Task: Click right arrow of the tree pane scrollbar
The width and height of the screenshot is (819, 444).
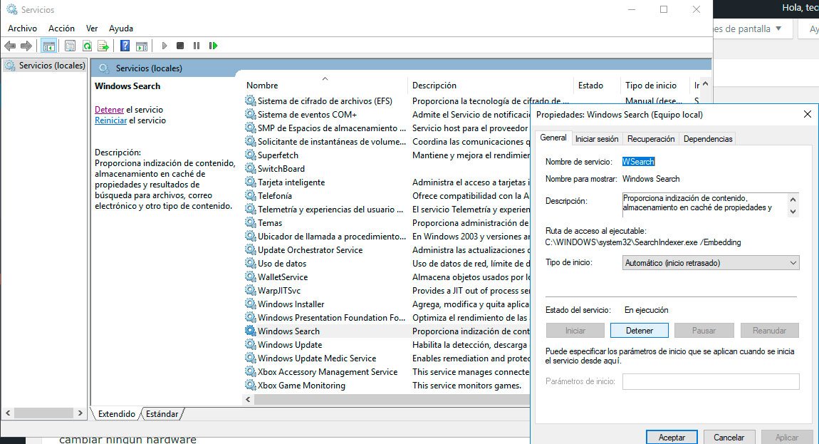Action: (x=80, y=413)
